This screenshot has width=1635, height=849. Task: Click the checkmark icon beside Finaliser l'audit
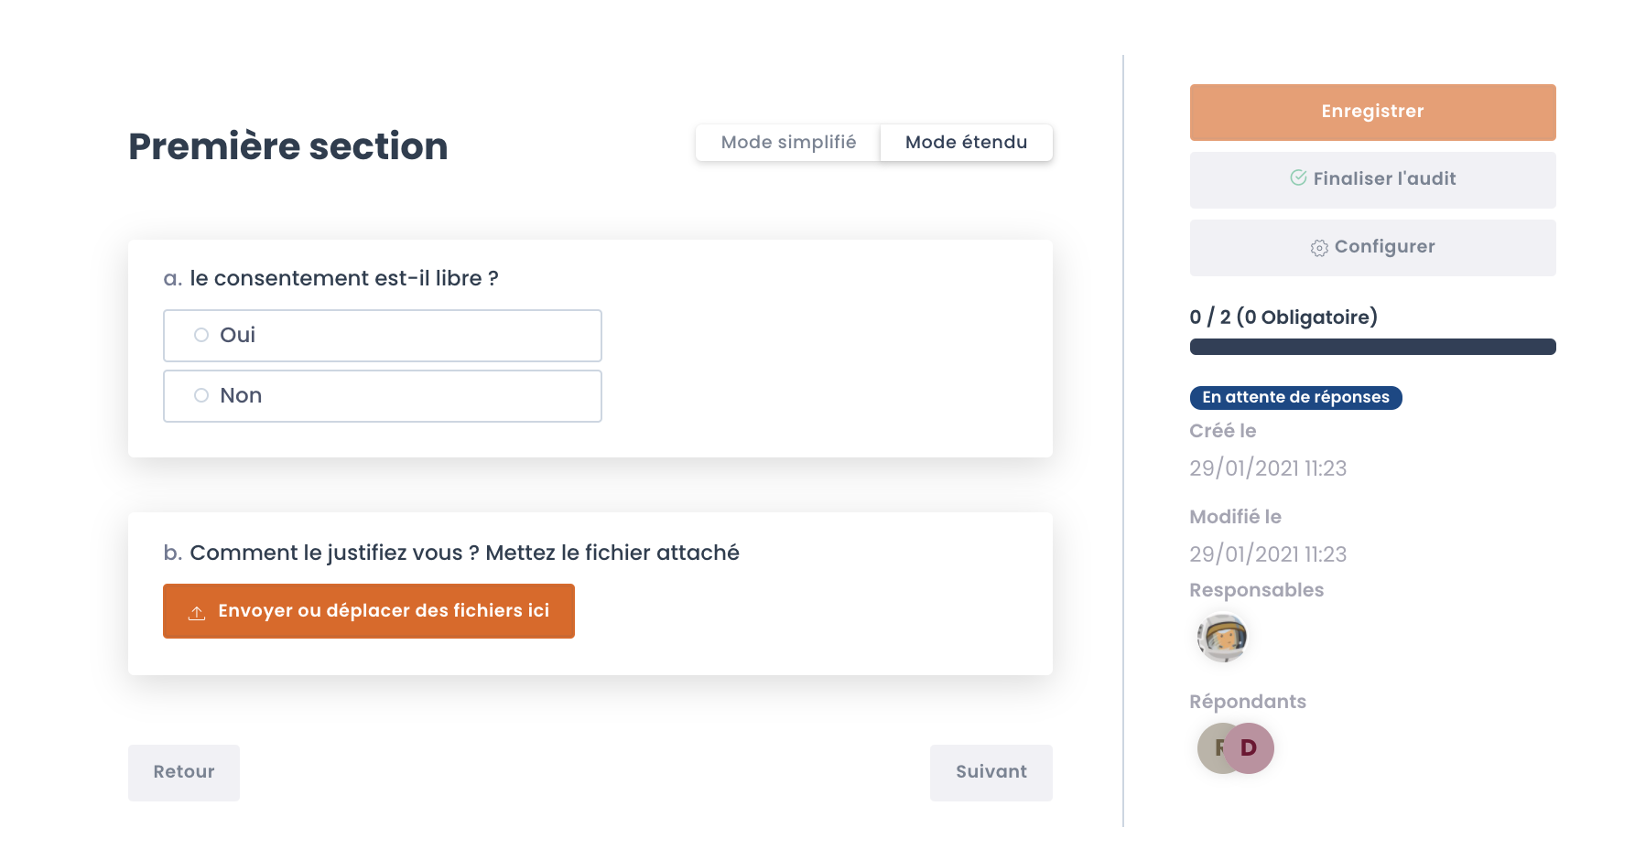tap(1298, 178)
